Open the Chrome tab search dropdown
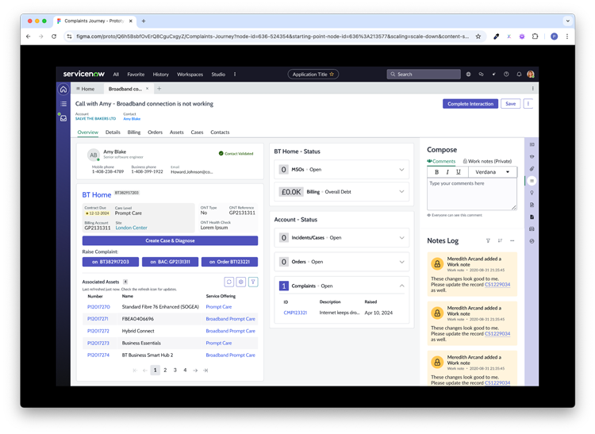Image resolution: width=595 pixels, height=434 pixels. click(568, 21)
